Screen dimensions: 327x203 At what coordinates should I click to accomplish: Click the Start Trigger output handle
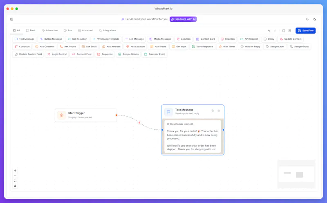click(x=116, y=115)
